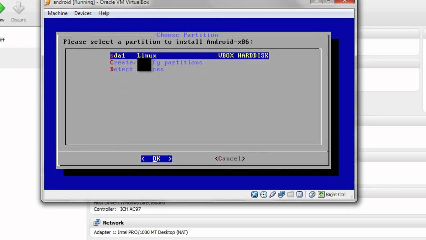Click the virtualization CPU status icon
This screenshot has width=426, height=240.
300,194
